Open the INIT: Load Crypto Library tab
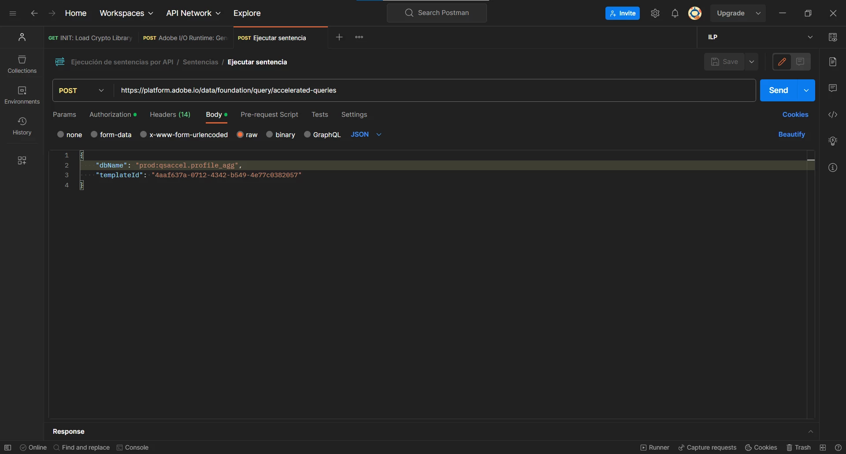The height and width of the screenshot is (454, 846). 90,38
